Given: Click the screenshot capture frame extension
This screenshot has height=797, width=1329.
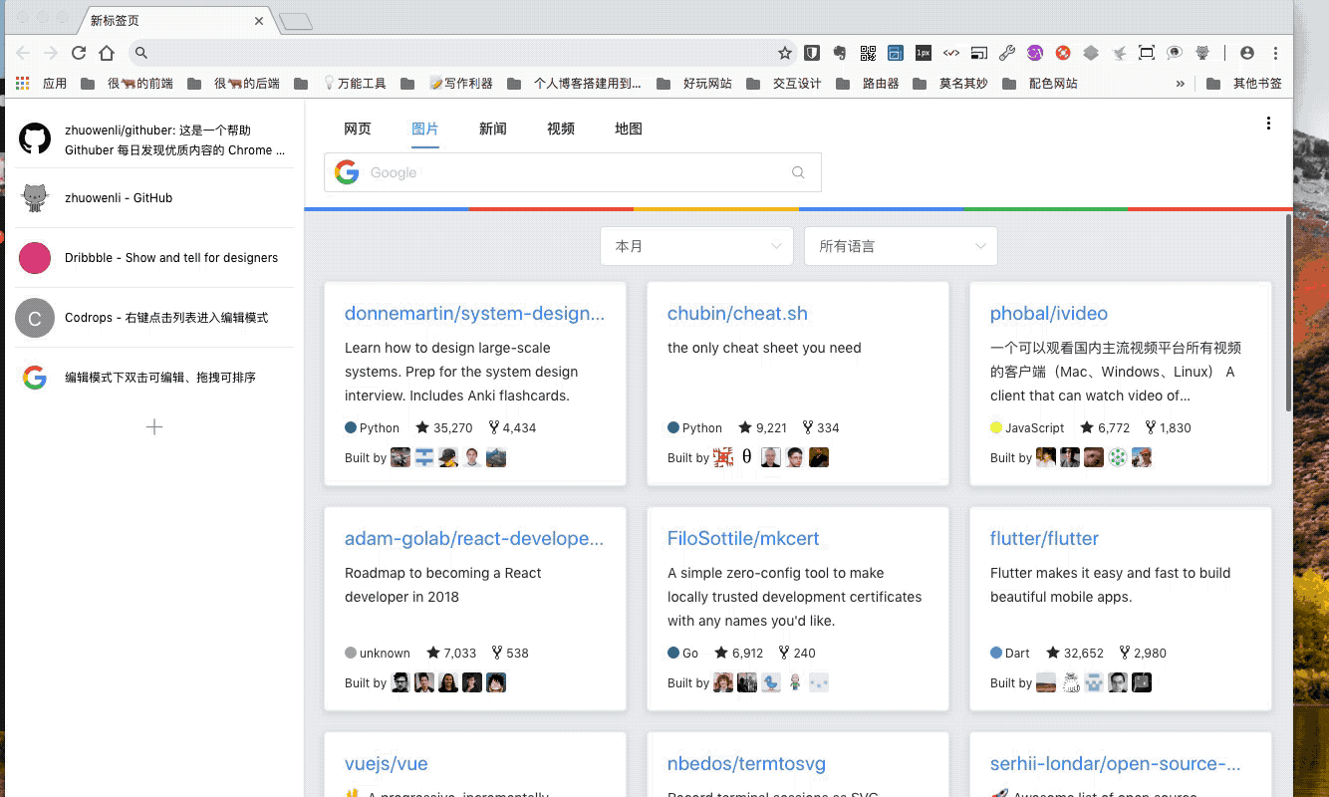Looking at the screenshot, I should click(1147, 53).
